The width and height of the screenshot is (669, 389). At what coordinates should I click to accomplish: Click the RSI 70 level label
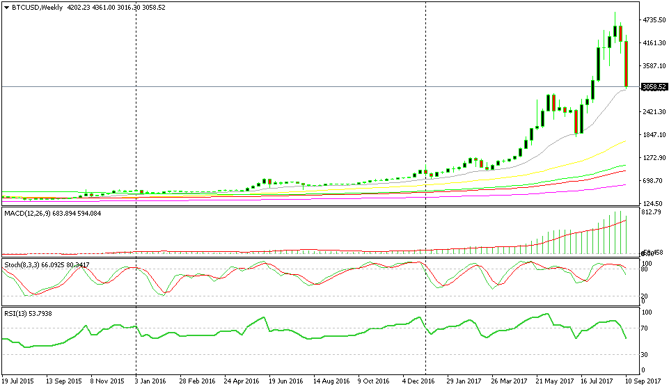(647, 326)
